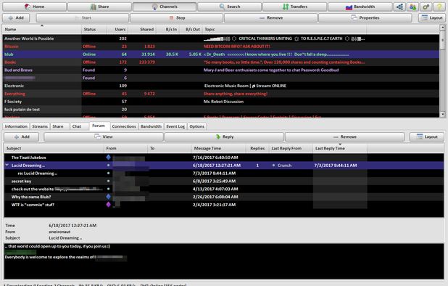Click the Channels main button

[165, 7]
